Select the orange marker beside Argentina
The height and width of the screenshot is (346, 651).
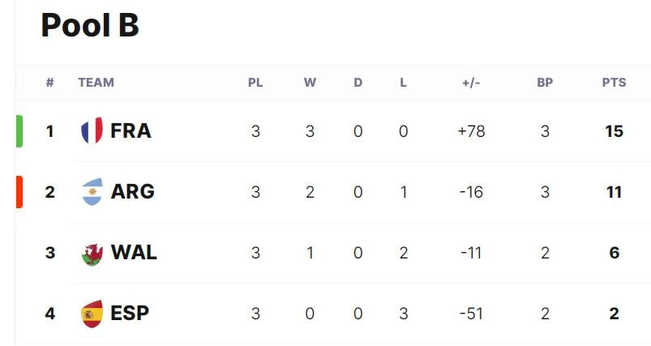pyautogui.click(x=19, y=192)
